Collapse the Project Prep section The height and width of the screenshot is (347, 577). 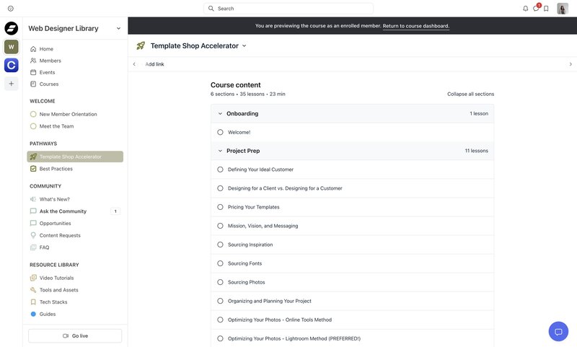220,151
